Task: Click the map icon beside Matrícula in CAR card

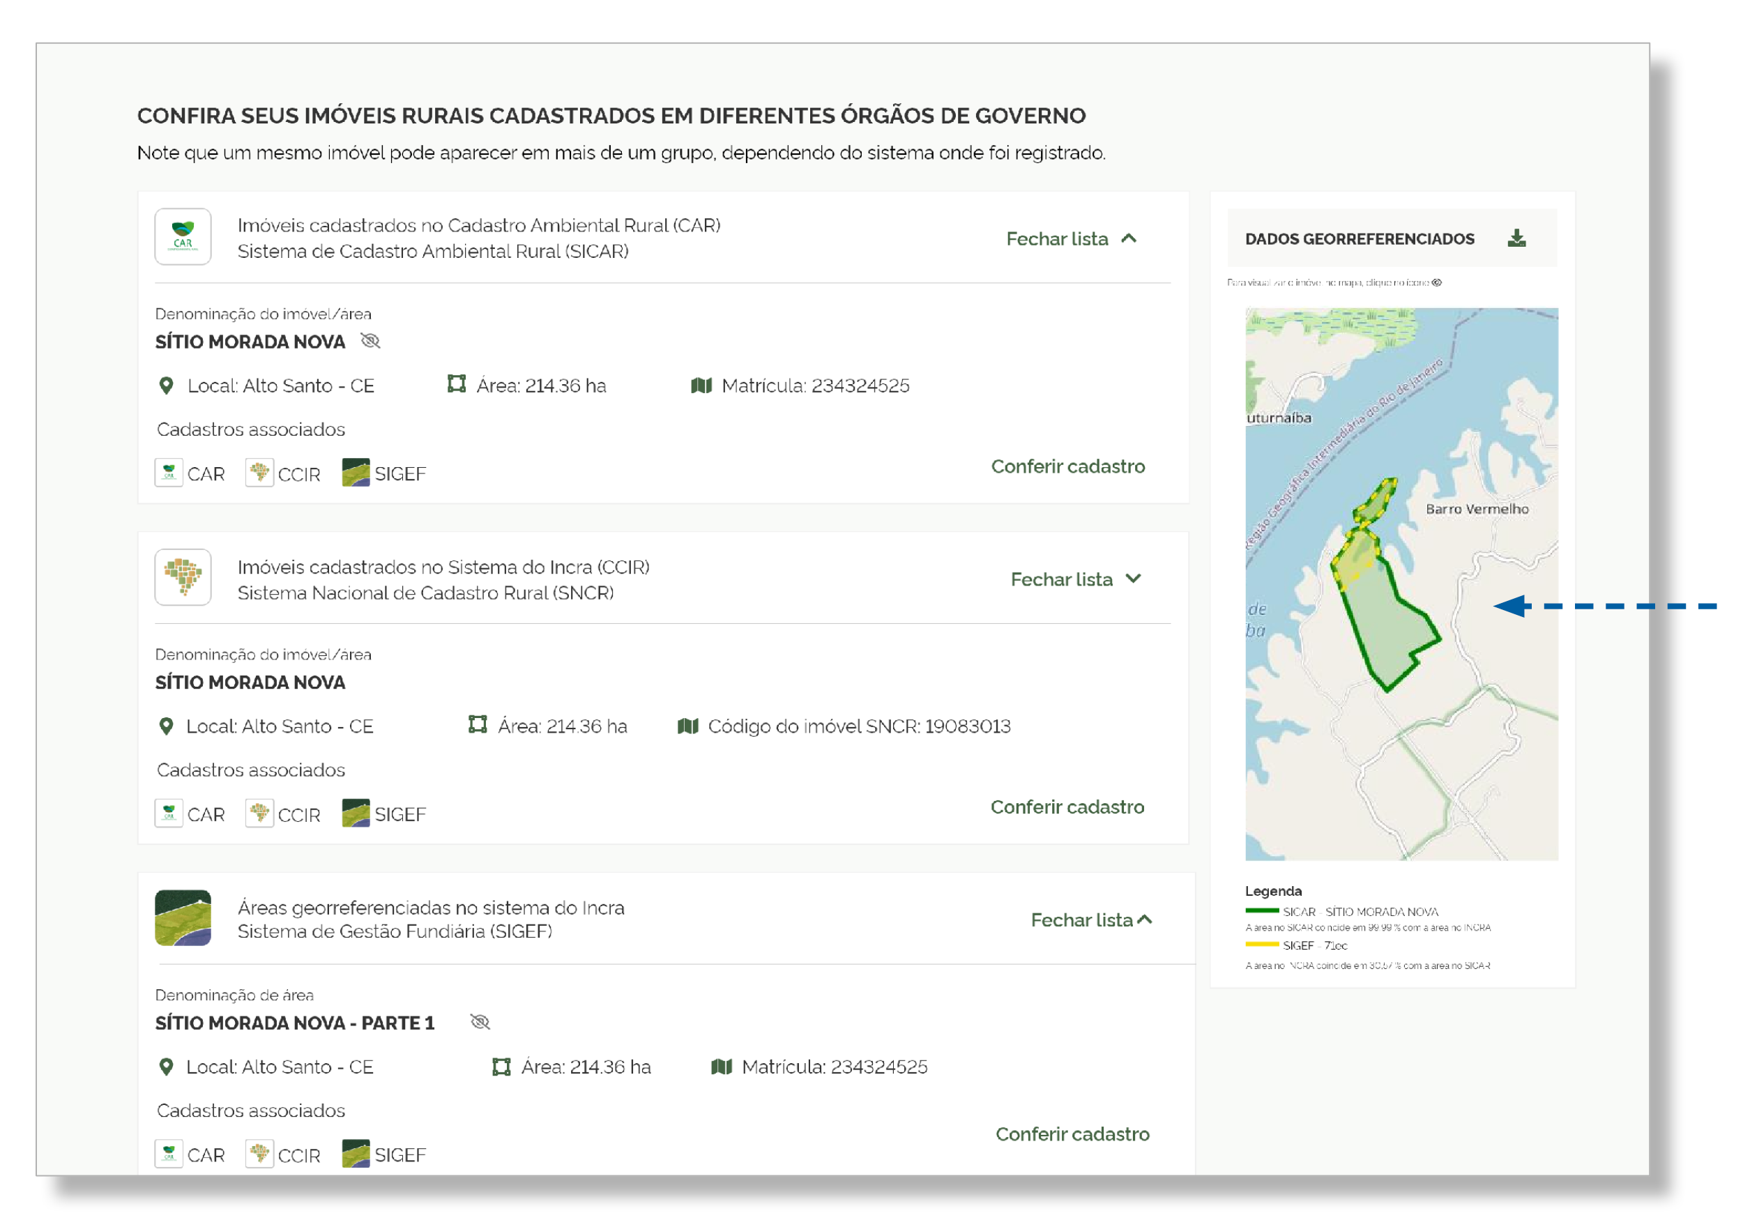Action: pyautogui.click(x=701, y=386)
